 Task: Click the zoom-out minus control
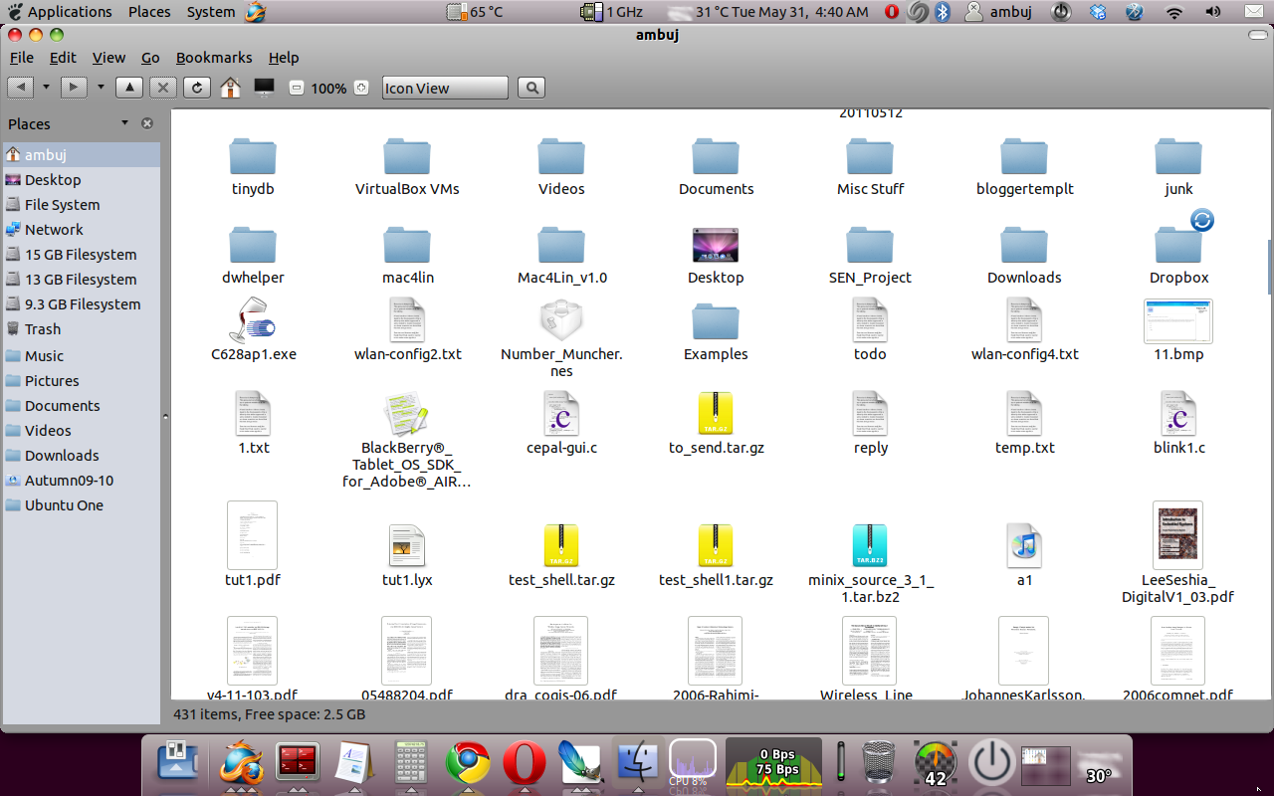[x=296, y=88]
